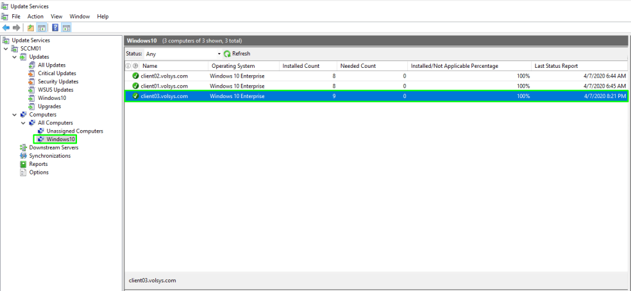This screenshot has height=291, width=631.
Task: Open the Synchronizations node
Action: (49, 156)
